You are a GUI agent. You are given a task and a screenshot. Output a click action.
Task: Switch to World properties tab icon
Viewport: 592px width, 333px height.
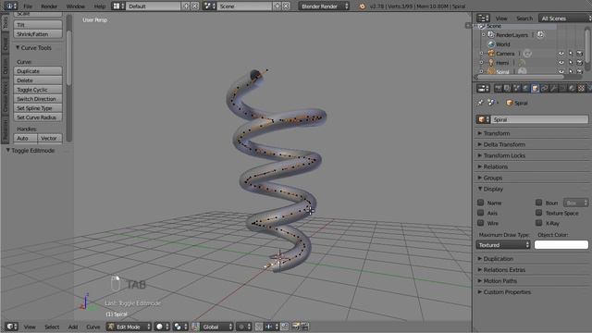(525, 89)
